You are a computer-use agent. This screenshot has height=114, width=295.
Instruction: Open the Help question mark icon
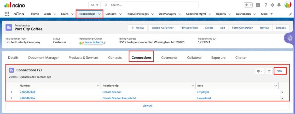265,5
